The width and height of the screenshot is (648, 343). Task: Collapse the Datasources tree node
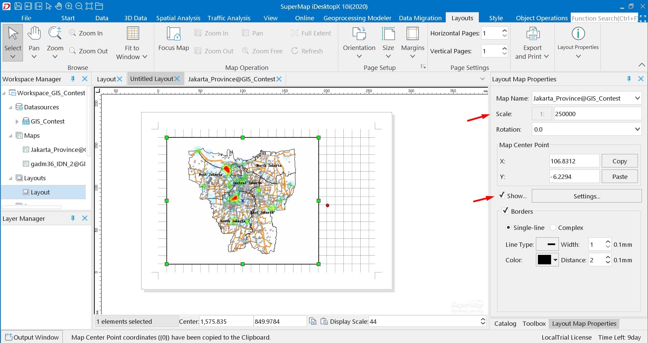pos(10,107)
